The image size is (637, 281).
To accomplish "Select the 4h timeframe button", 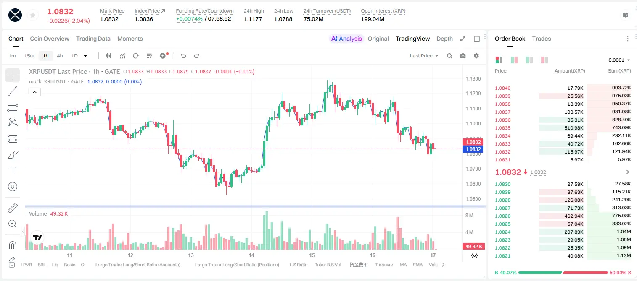I will click(x=60, y=56).
